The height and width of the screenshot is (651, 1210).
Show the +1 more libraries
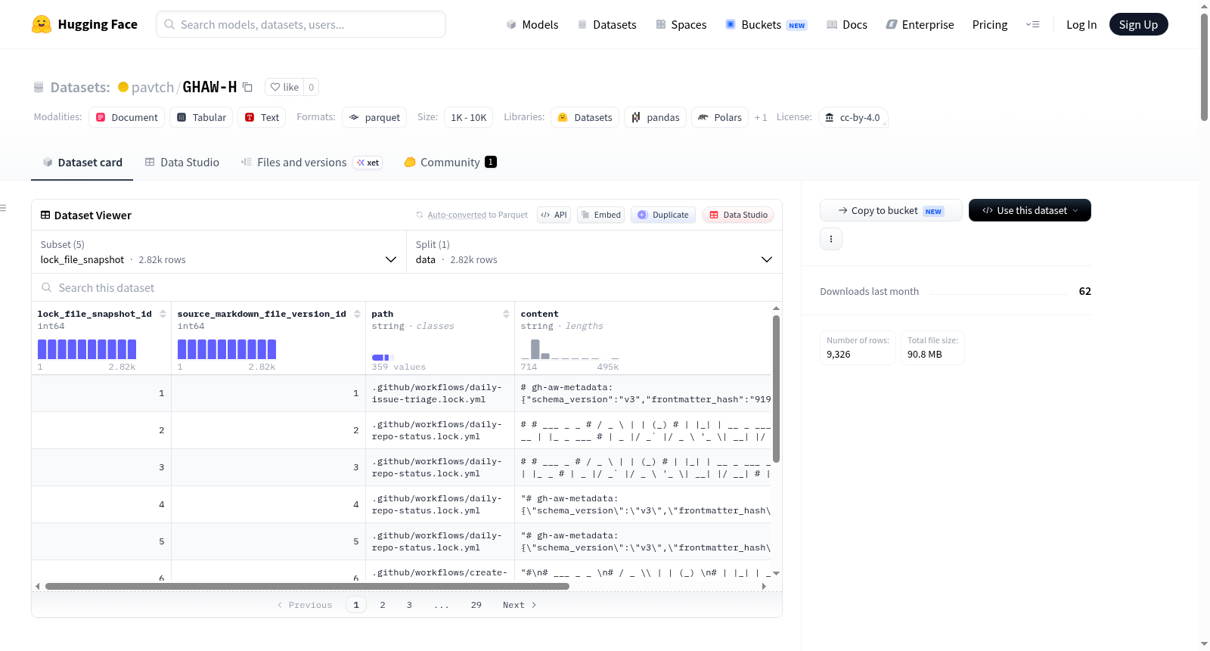pos(761,117)
